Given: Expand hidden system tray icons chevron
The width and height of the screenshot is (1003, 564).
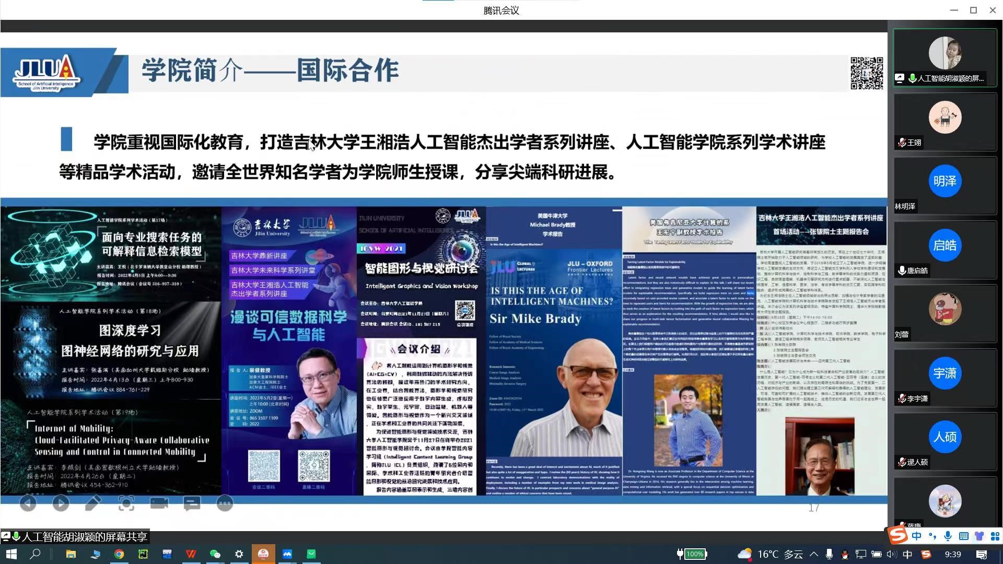Looking at the screenshot, I should (814, 554).
